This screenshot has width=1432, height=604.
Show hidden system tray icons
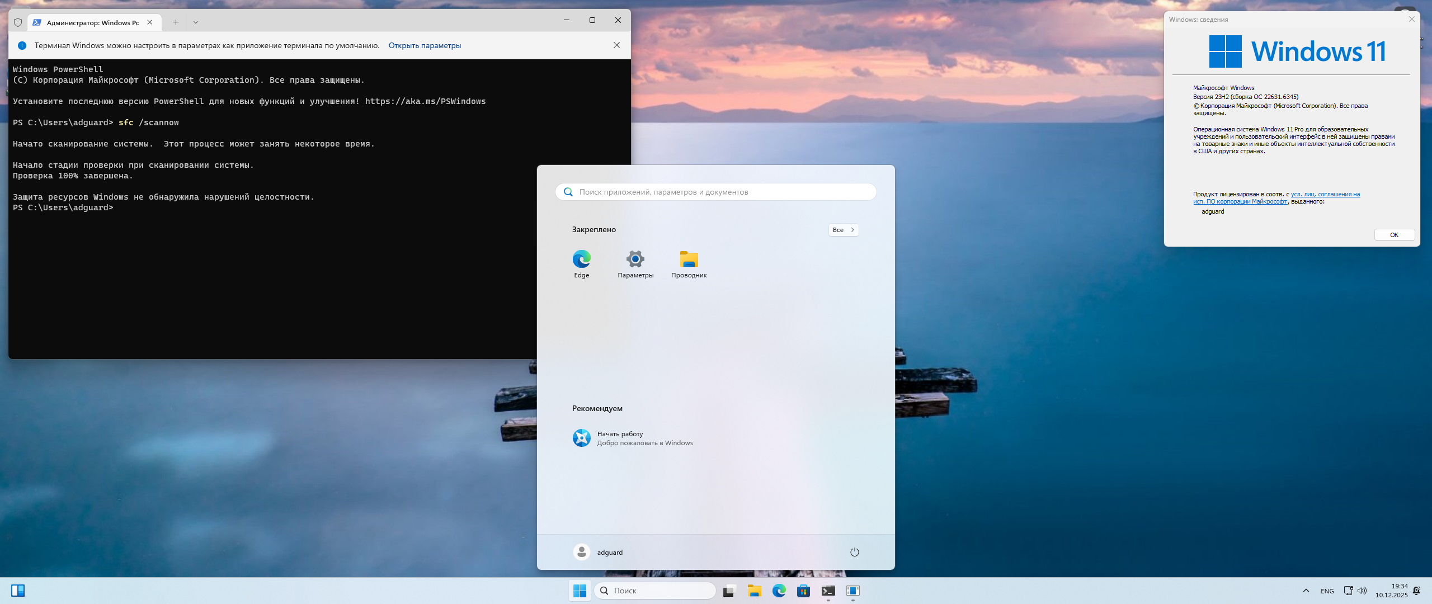click(x=1306, y=591)
